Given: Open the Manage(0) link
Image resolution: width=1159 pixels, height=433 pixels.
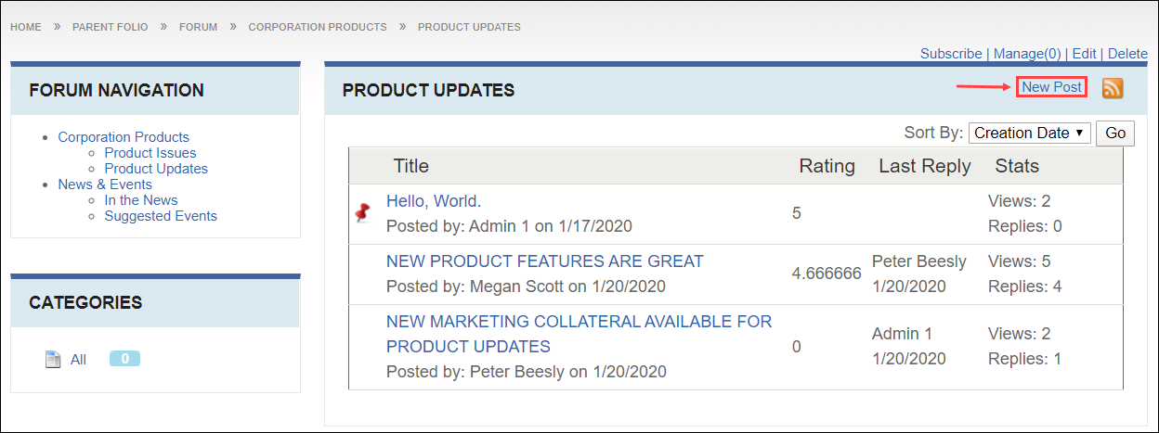Looking at the screenshot, I should (1027, 54).
